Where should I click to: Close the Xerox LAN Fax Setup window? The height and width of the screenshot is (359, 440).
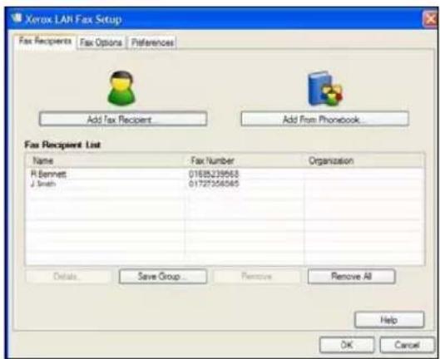(430, 19)
